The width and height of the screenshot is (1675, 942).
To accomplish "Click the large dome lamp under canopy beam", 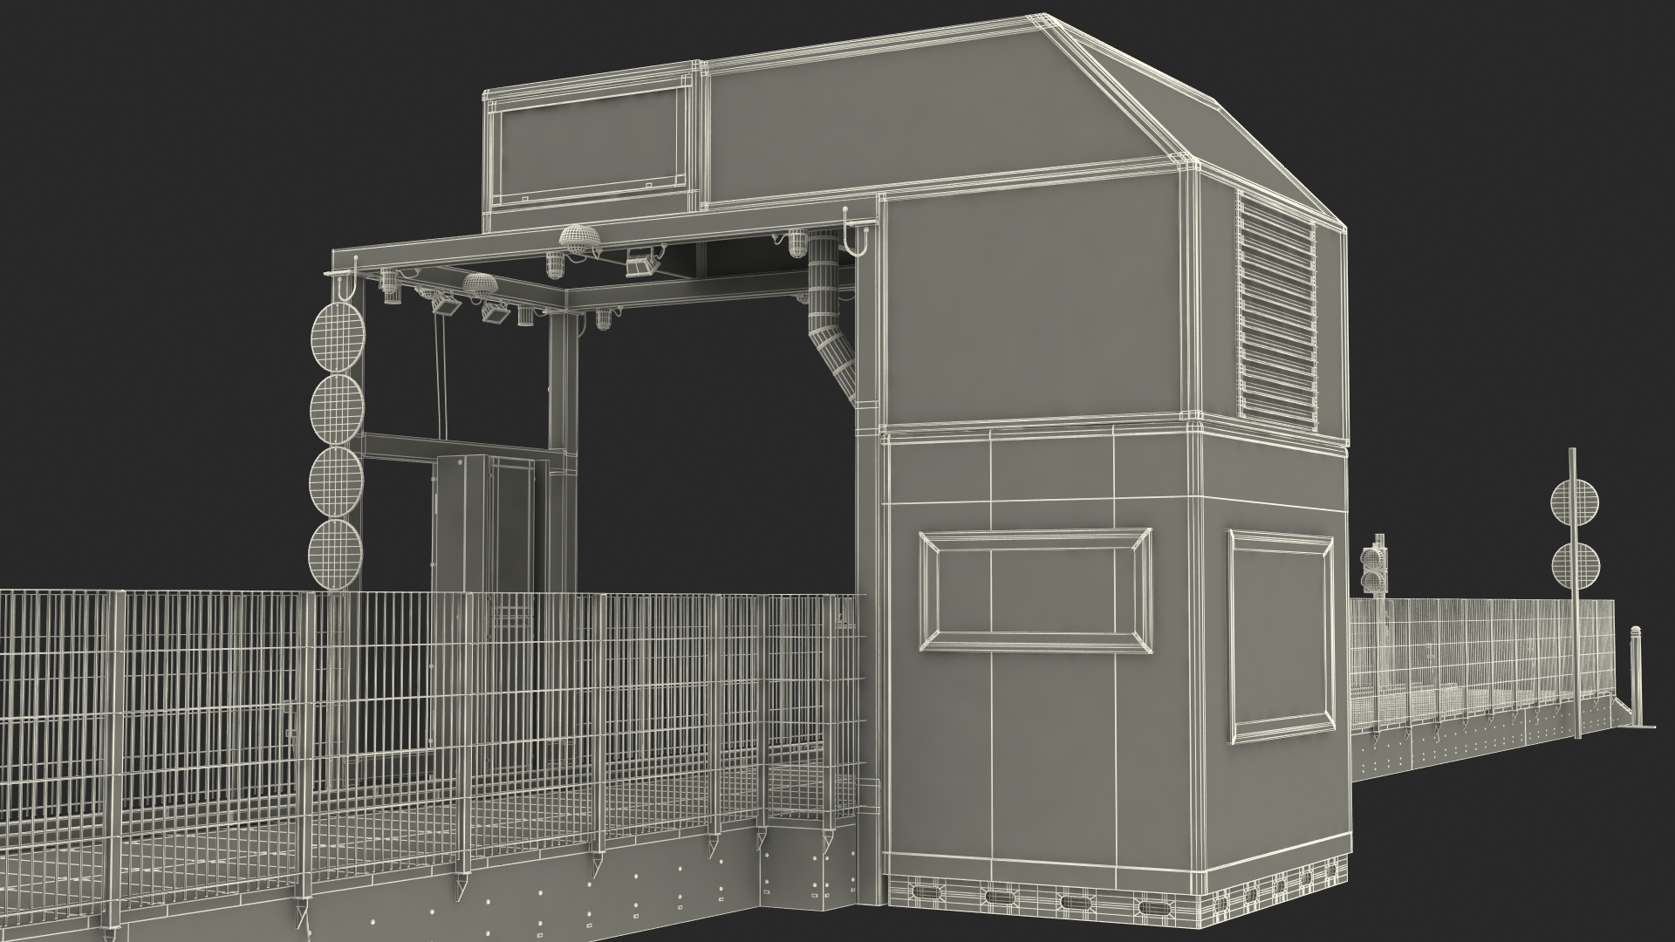I will point(578,238).
